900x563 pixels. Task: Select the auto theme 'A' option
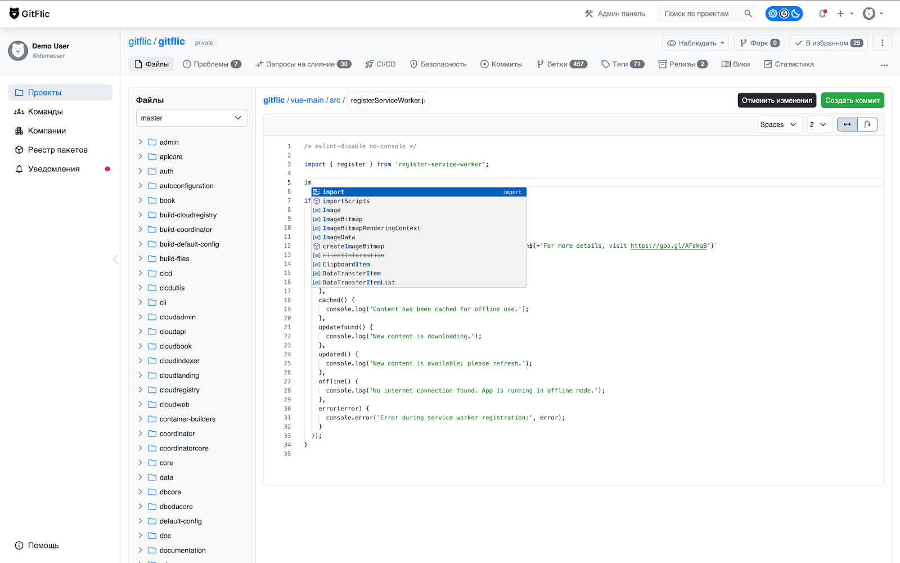tap(784, 14)
